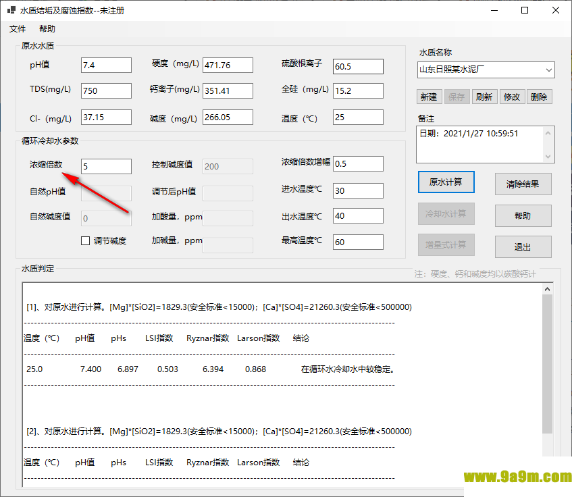Click the 修改 button
Viewport: 572px width, 497px height.
[x=512, y=97]
